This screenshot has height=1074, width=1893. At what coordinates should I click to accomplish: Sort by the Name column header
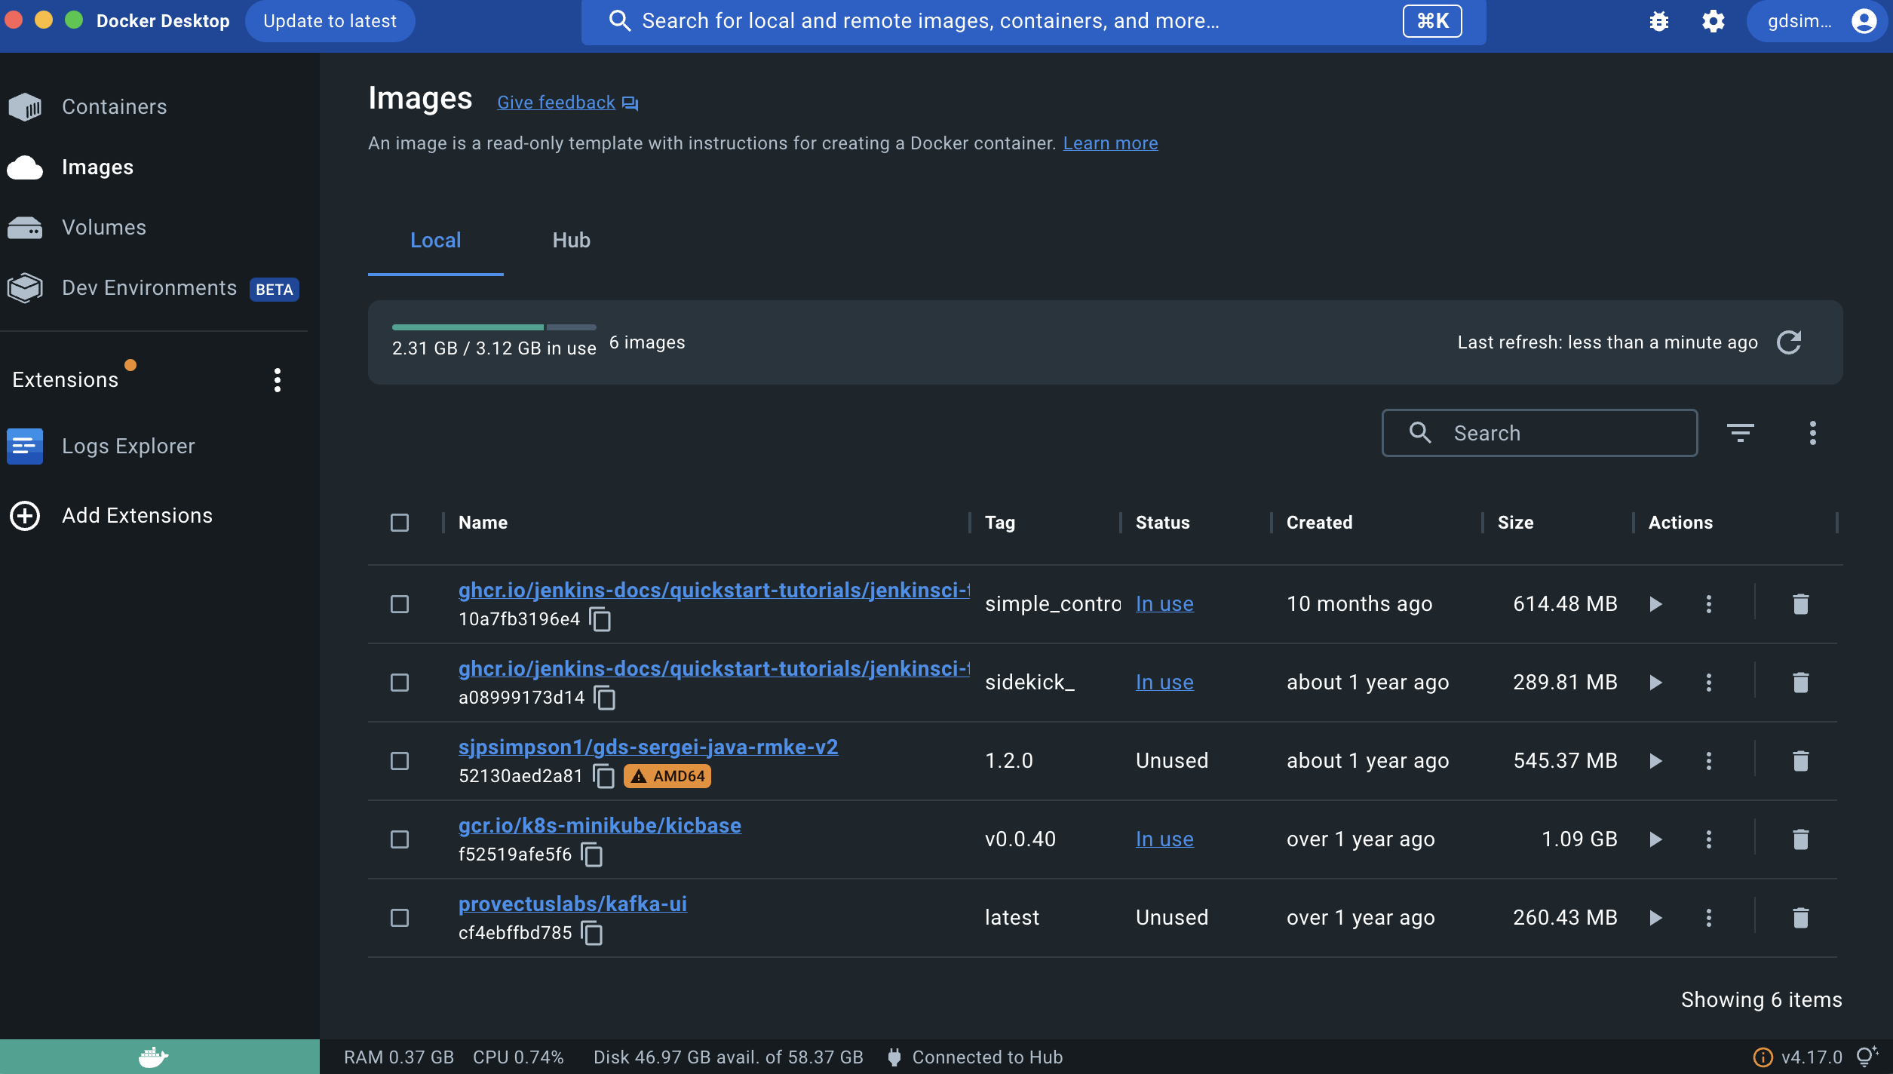(x=483, y=523)
